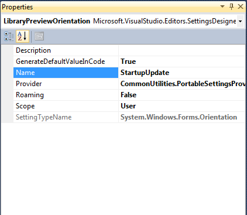The height and width of the screenshot is (215, 247).
Task: Switch to Categorized view icon
Action: 9,36
